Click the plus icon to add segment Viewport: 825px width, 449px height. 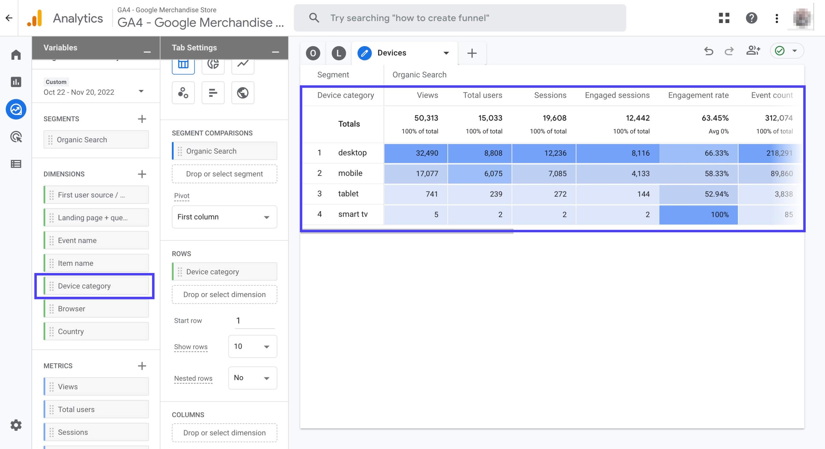(142, 118)
